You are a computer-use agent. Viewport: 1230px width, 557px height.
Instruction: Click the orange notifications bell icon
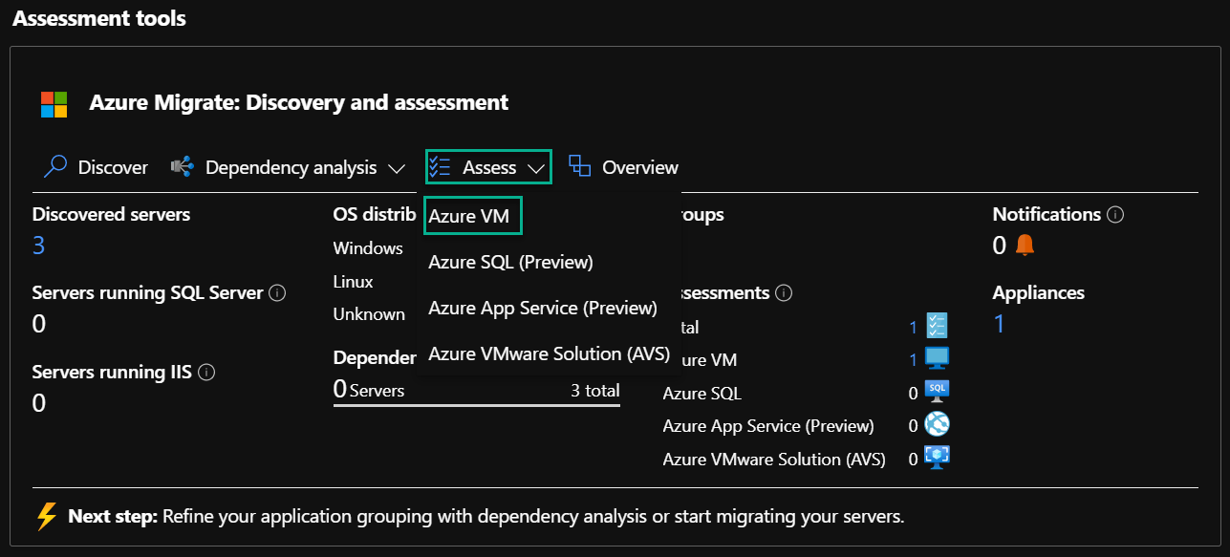point(1025,246)
